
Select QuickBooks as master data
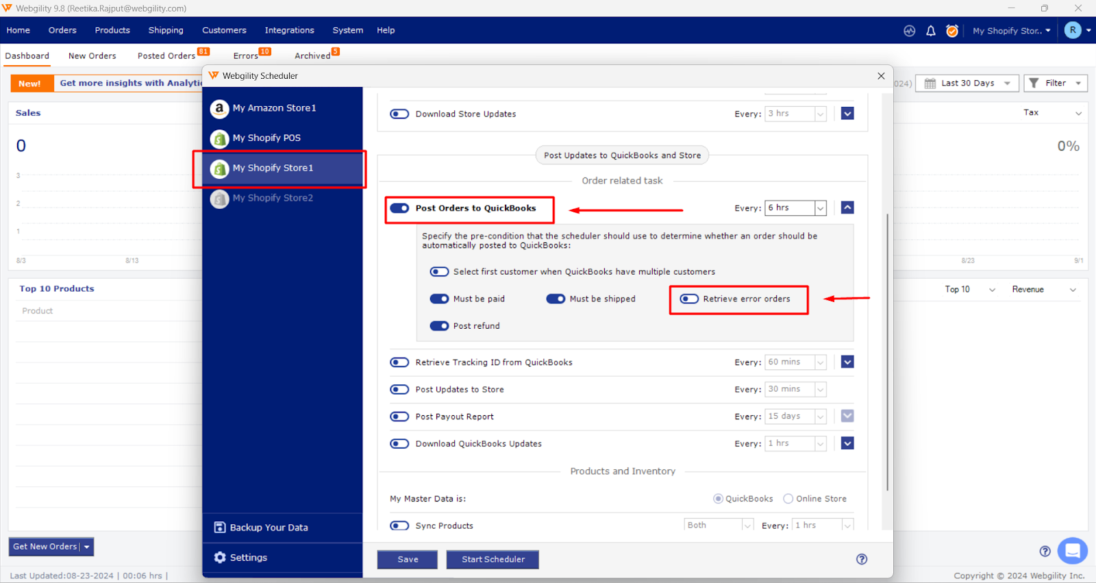point(718,499)
